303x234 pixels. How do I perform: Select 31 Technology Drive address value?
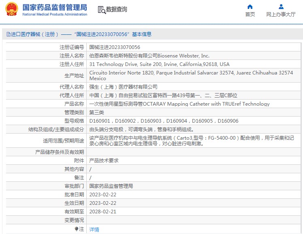coord(160,64)
